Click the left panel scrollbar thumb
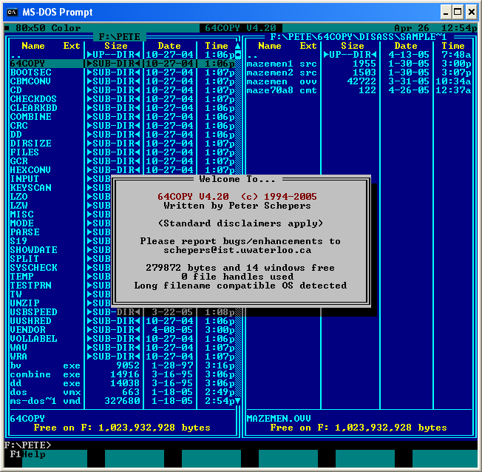The image size is (482, 472). pos(237,55)
